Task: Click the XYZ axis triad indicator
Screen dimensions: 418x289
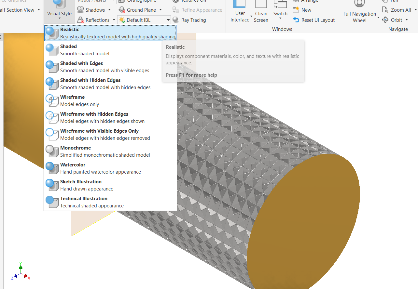Action: point(21,272)
